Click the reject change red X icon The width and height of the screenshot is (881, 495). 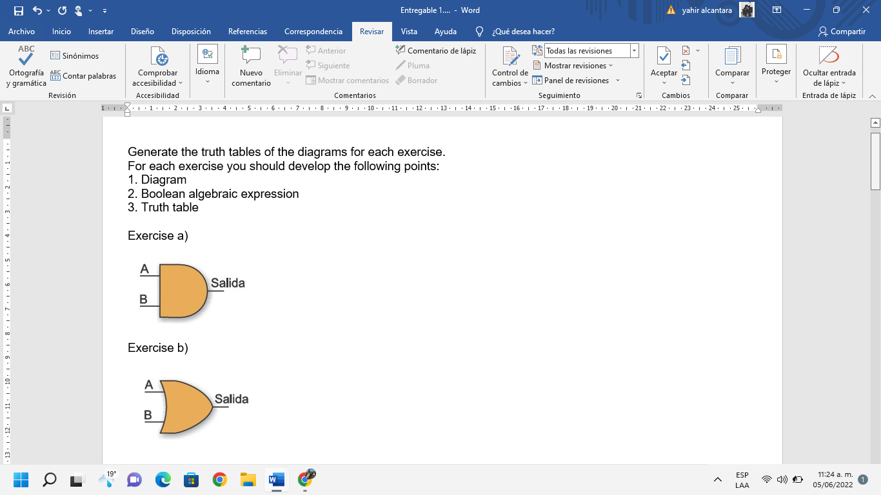(x=686, y=50)
